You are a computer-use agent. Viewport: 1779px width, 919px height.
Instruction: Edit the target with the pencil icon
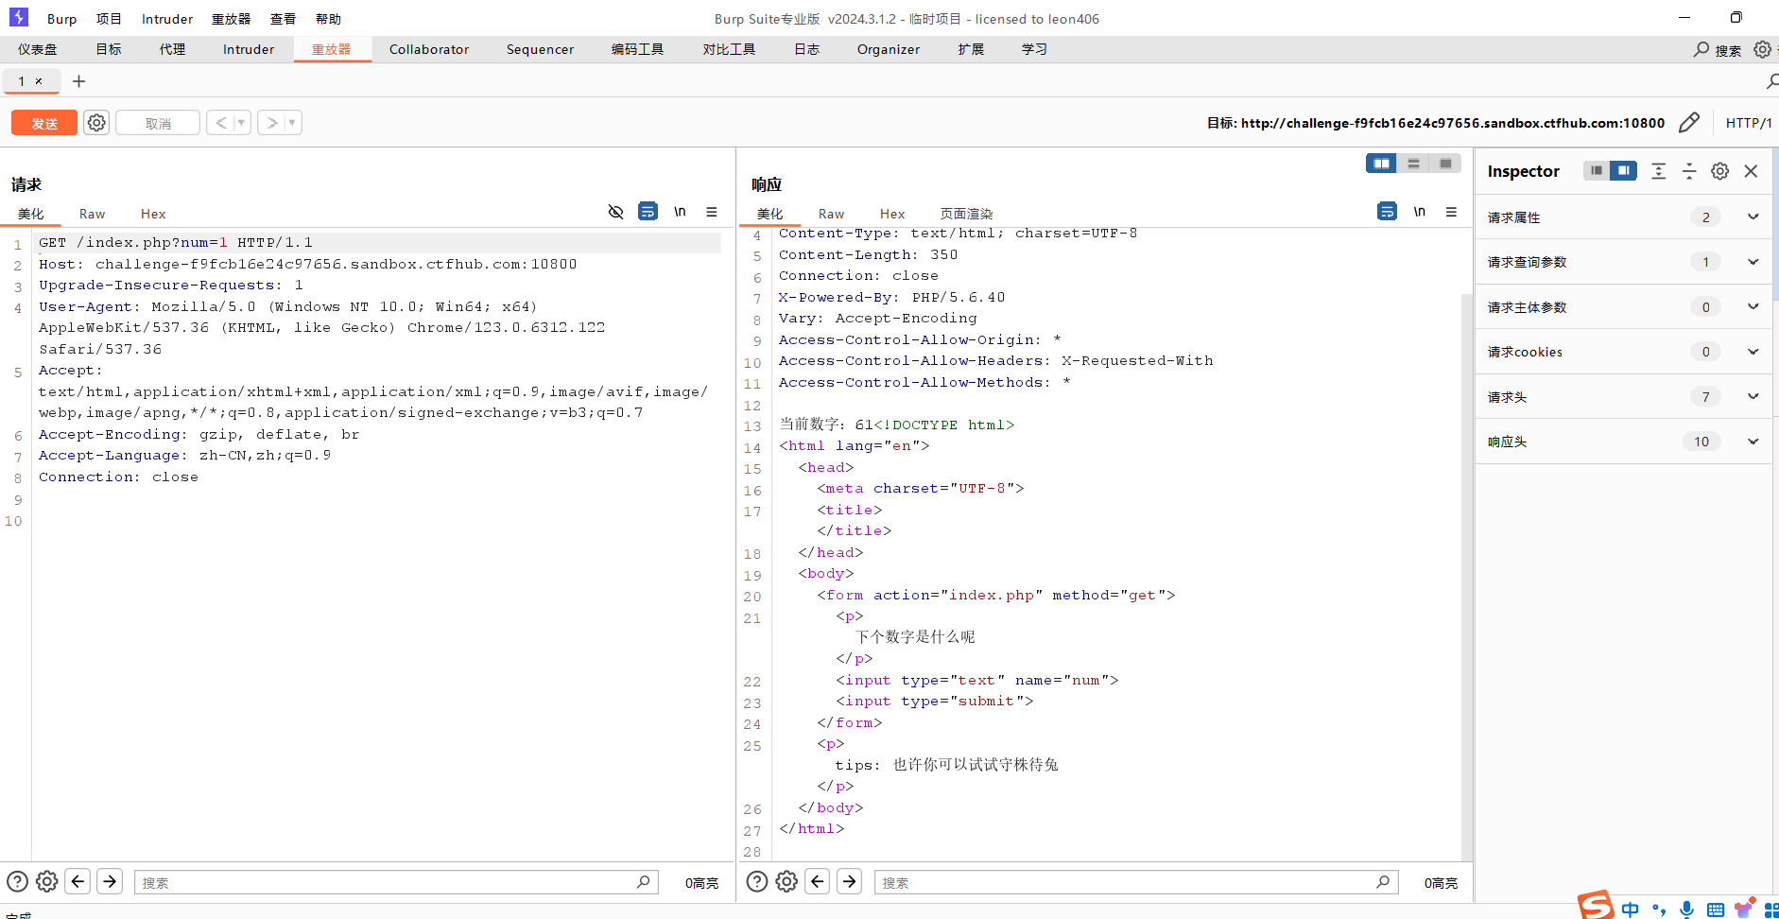click(x=1688, y=123)
